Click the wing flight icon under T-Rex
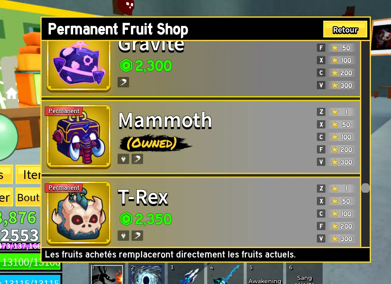The image size is (391, 284). 137,235
